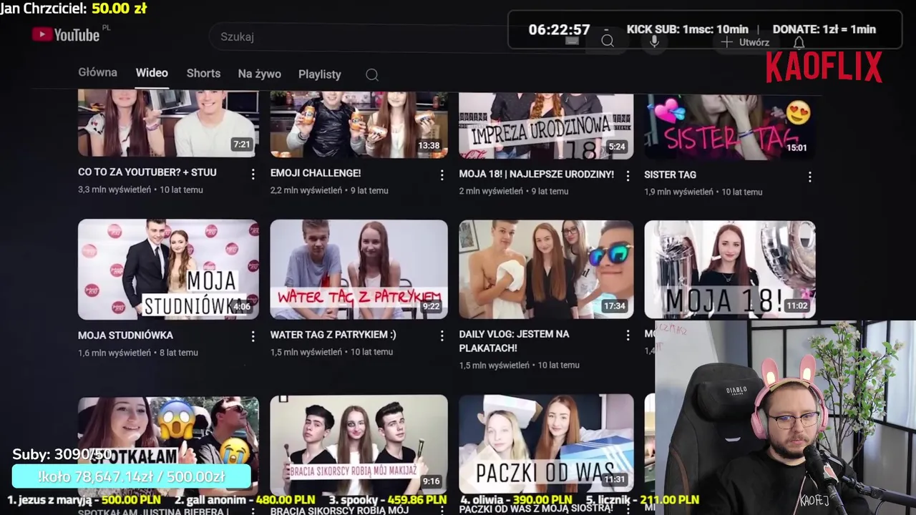The image size is (916, 515).
Task: Open options menu for EMOJI CHALLENGE video
Action: [442, 175]
